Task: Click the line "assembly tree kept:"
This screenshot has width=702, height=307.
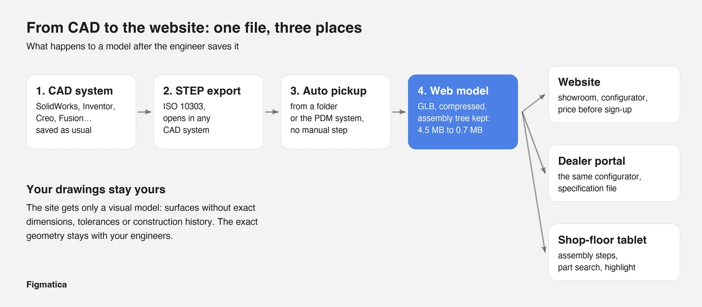Action: [x=454, y=118]
